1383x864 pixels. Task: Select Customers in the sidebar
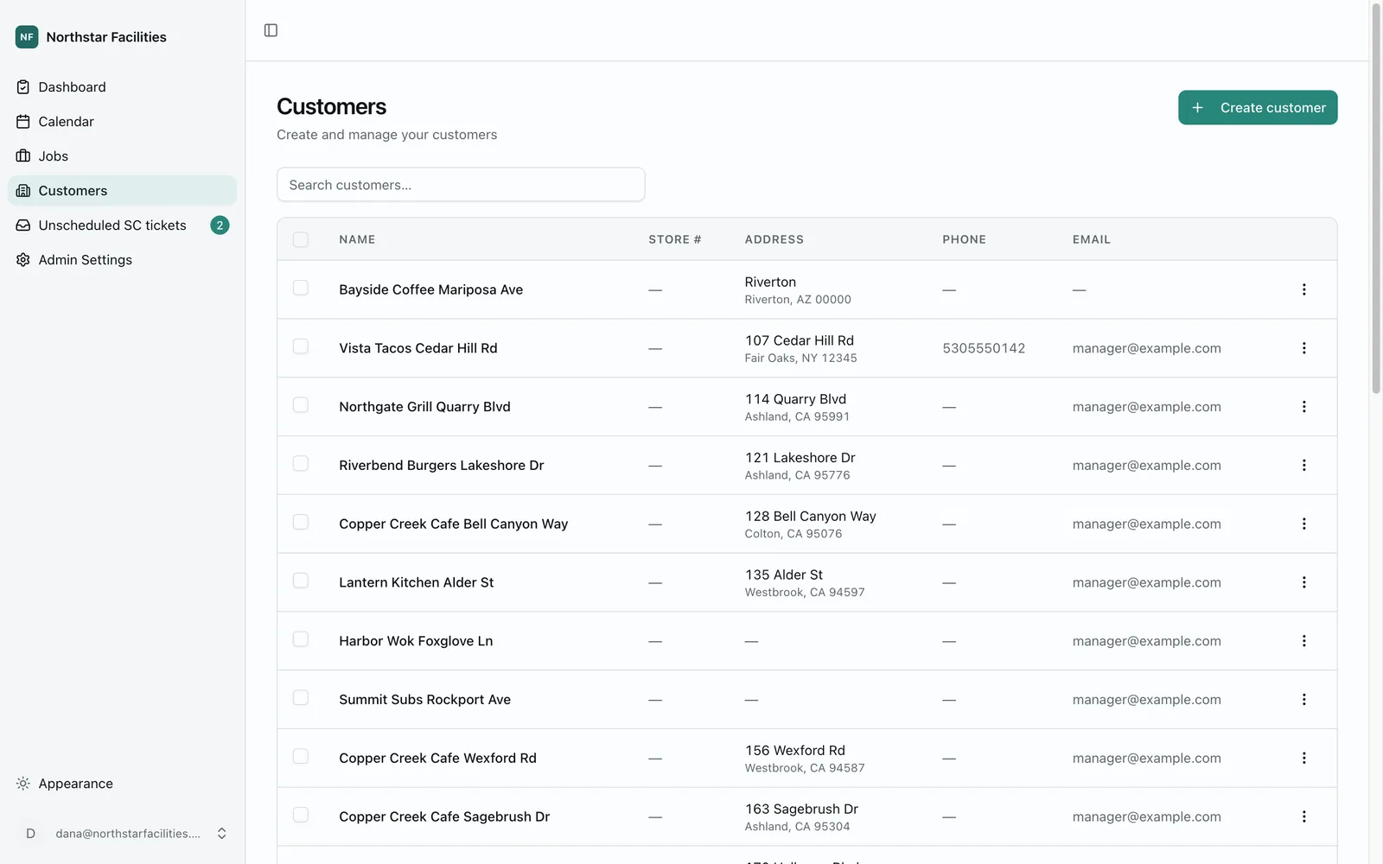click(123, 191)
